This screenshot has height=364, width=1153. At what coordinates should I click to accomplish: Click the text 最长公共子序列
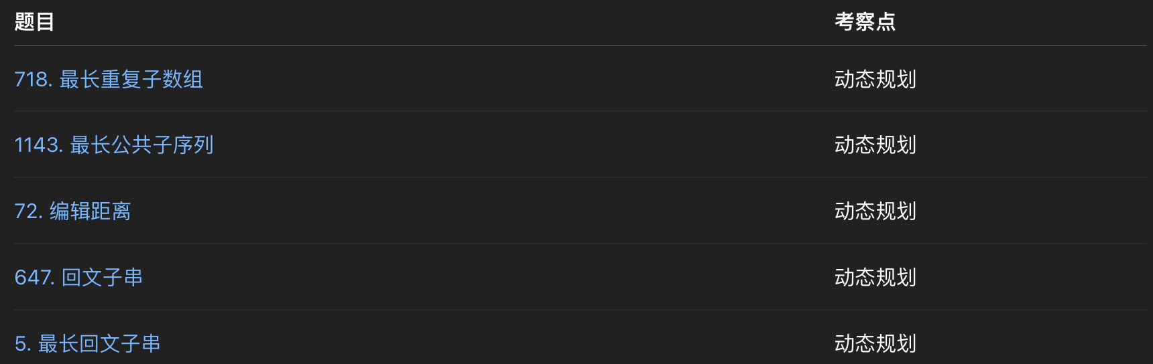click(142, 145)
